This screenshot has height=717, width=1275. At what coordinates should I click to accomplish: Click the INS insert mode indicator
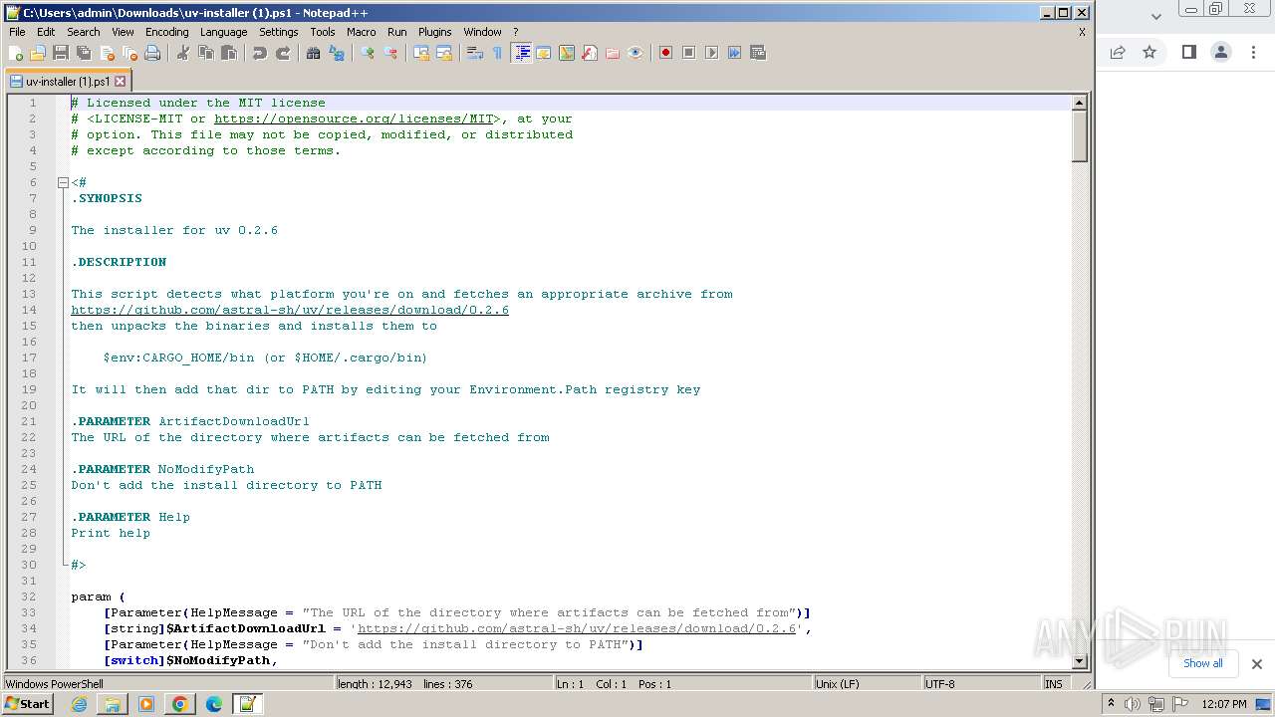tap(1054, 684)
